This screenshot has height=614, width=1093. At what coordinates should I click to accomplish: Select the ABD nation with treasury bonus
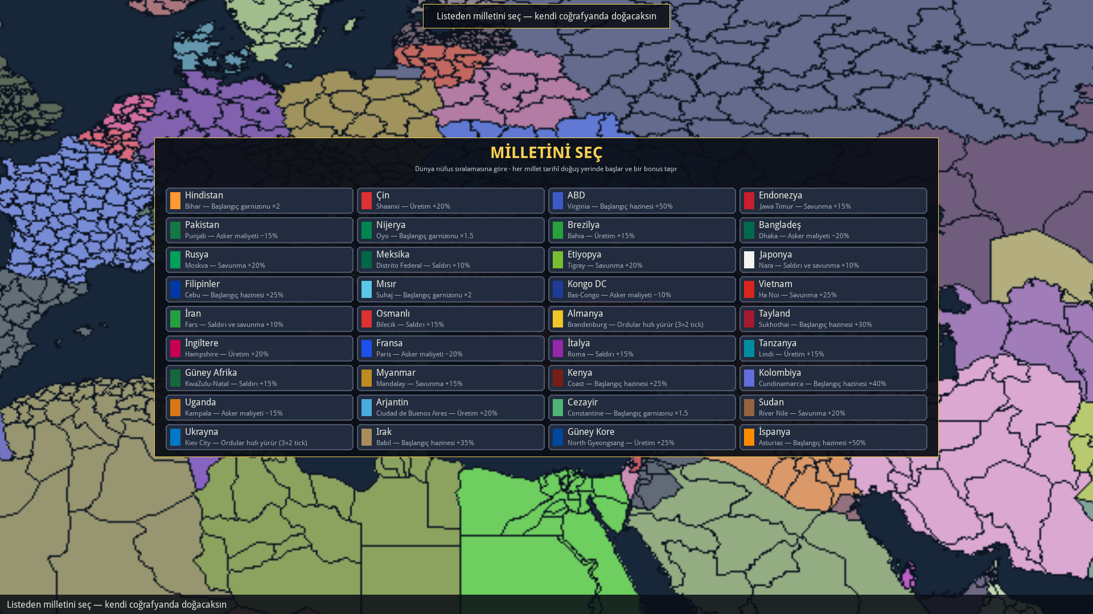point(642,201)
